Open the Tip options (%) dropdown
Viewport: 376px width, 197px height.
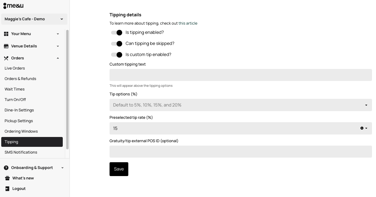pyautogui.click(x=241, y=105)
